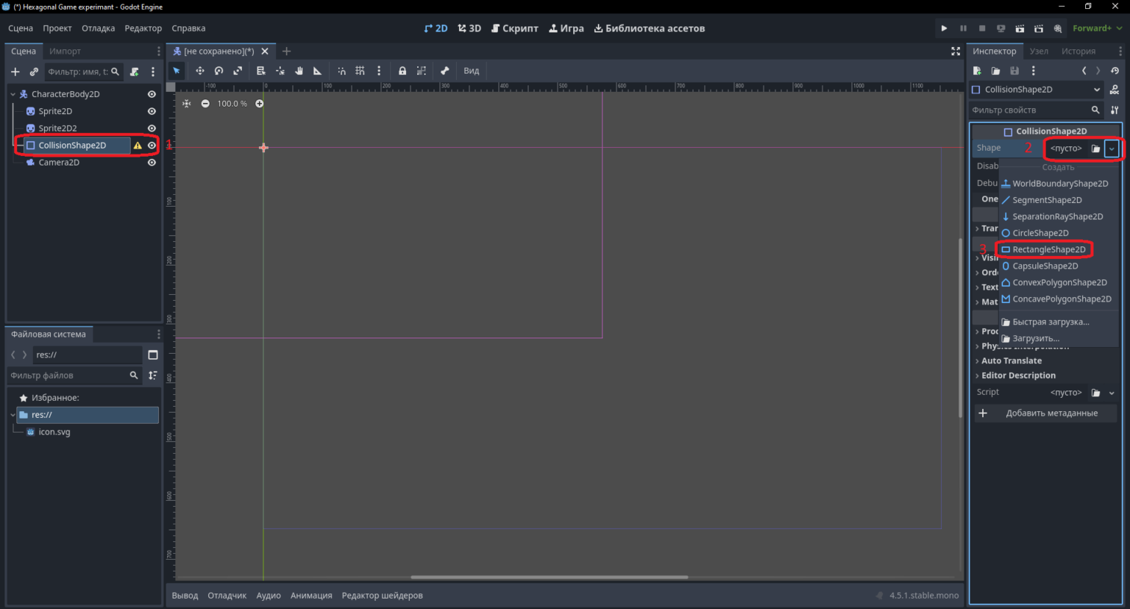This screenshot has height=609, width=1130.
Task: Hide the Sprite2D node with eye icon
Action: [x=152, y=111]
